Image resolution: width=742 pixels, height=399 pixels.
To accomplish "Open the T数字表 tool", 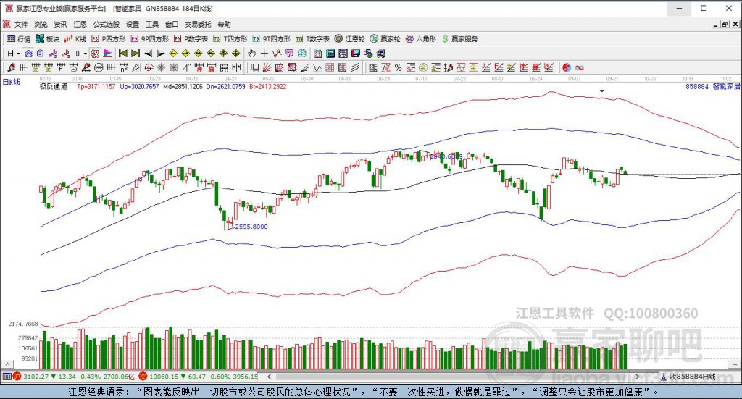I will click(312, 39).
